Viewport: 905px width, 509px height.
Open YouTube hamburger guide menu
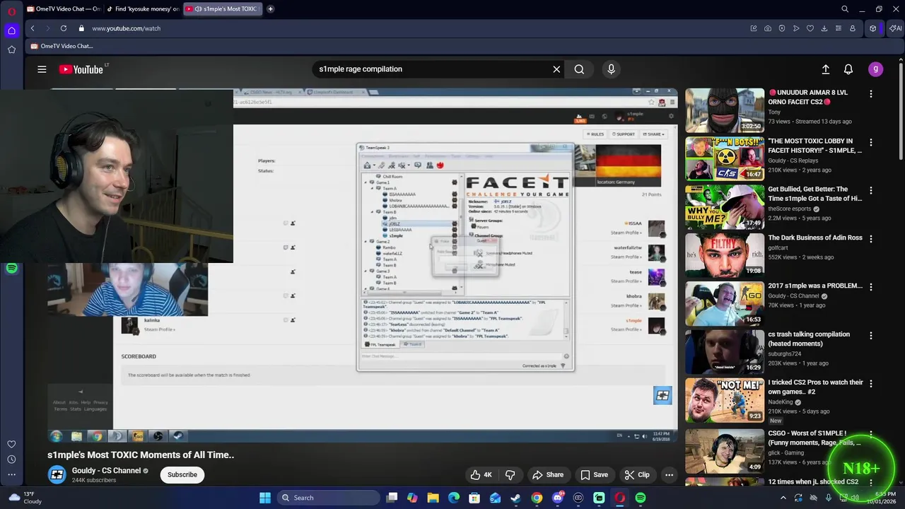pyautogui.click(x=42, y=69)
